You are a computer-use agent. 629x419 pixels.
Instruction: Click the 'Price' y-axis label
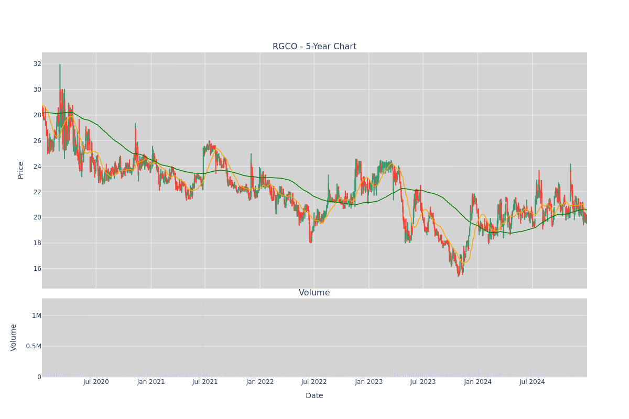[21, 170]
